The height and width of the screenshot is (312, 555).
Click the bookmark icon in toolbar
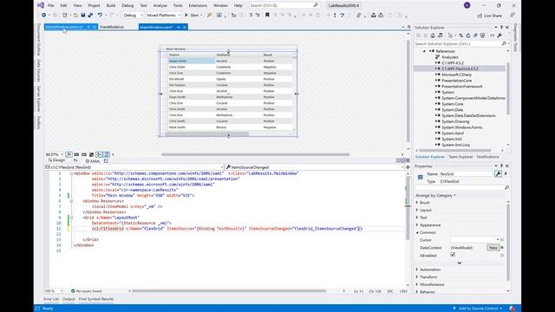pos(267,16)
